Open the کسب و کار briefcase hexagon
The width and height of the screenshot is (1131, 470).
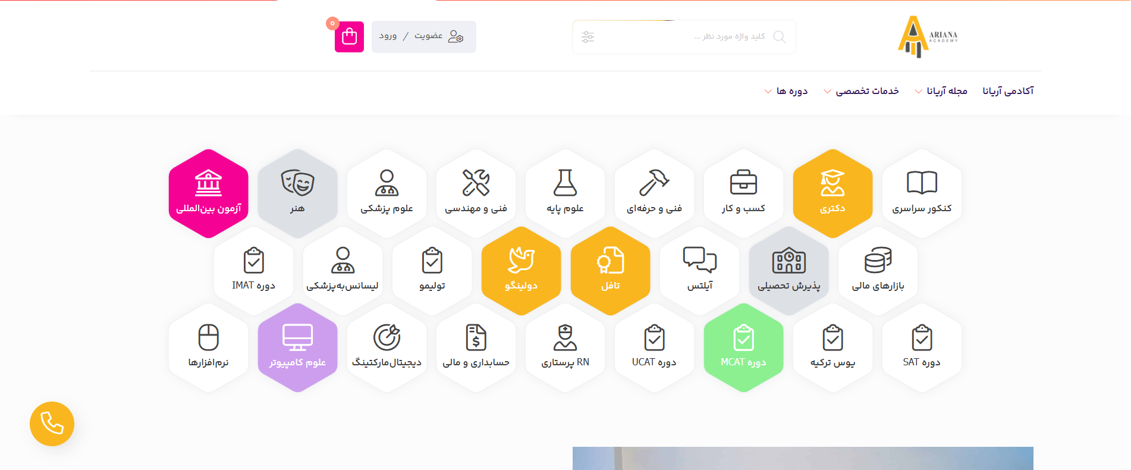[x=743, y=193]
